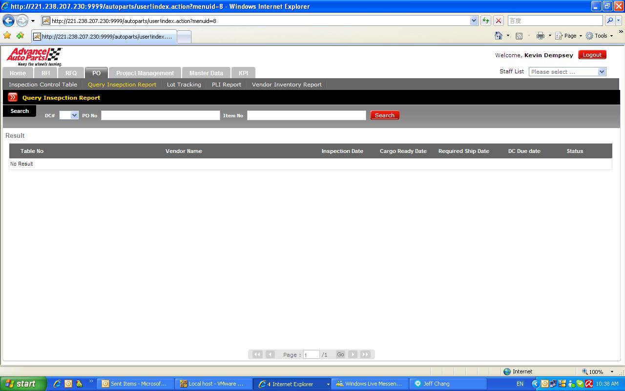This screenshot has width=625, height=391.
Task: Click the browser Back arrow button
Action: point(8,21)
